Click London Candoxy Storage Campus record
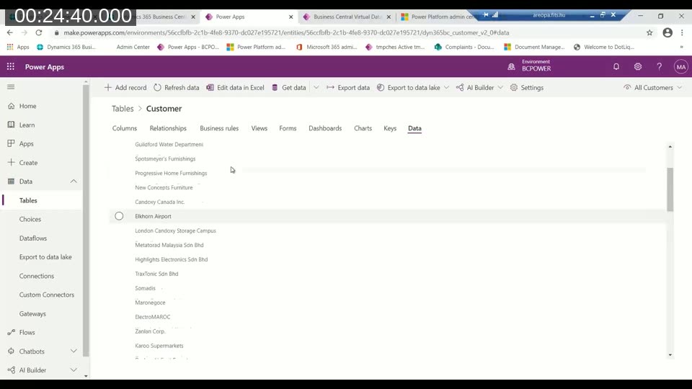Viewport: 692px width, 389px height. [175, 231]
